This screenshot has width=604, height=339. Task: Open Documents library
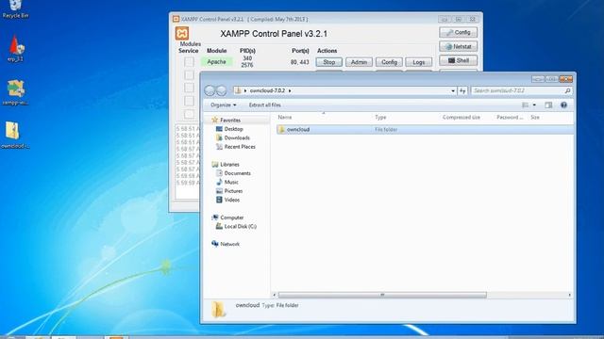237,173
